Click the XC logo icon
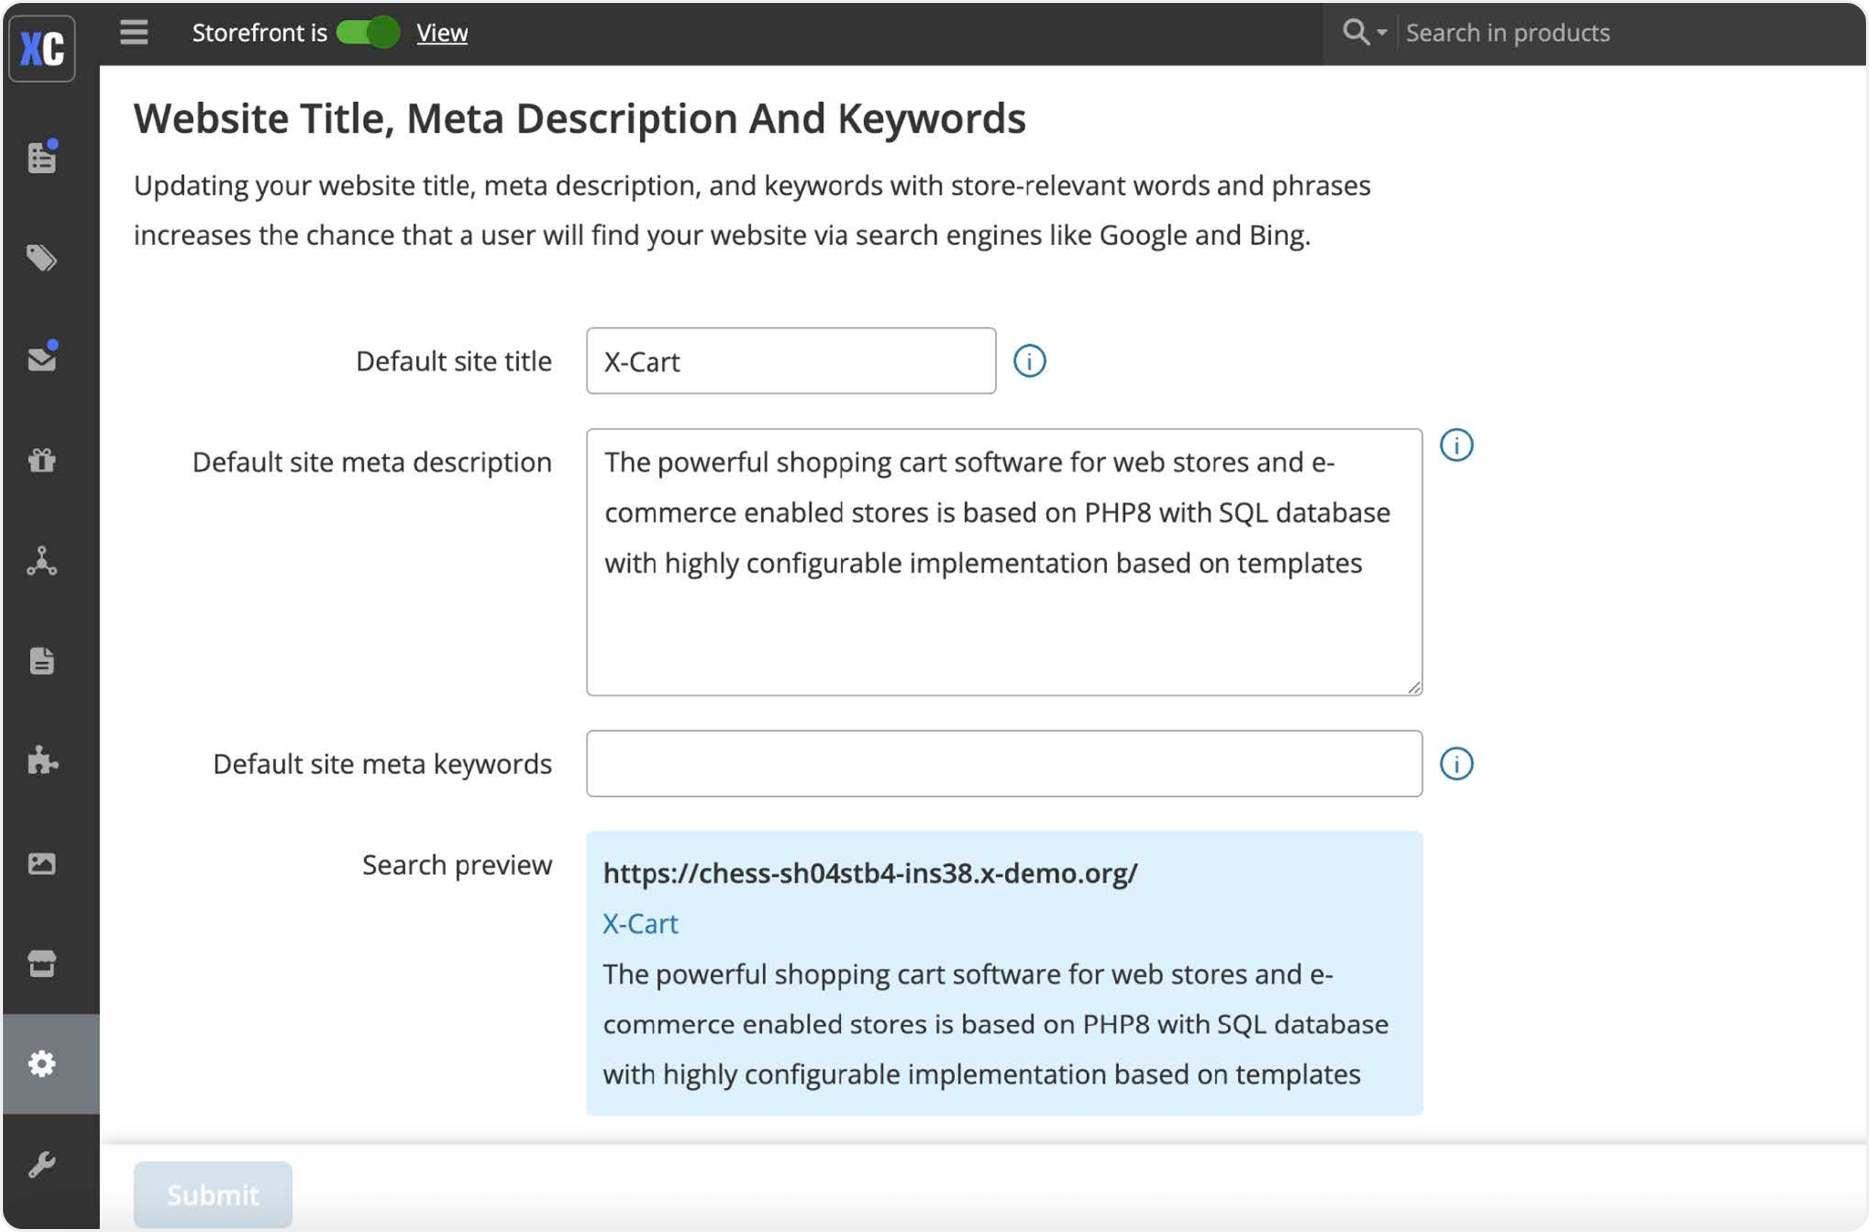The image size is (1869, 1232). pos(42,49)
